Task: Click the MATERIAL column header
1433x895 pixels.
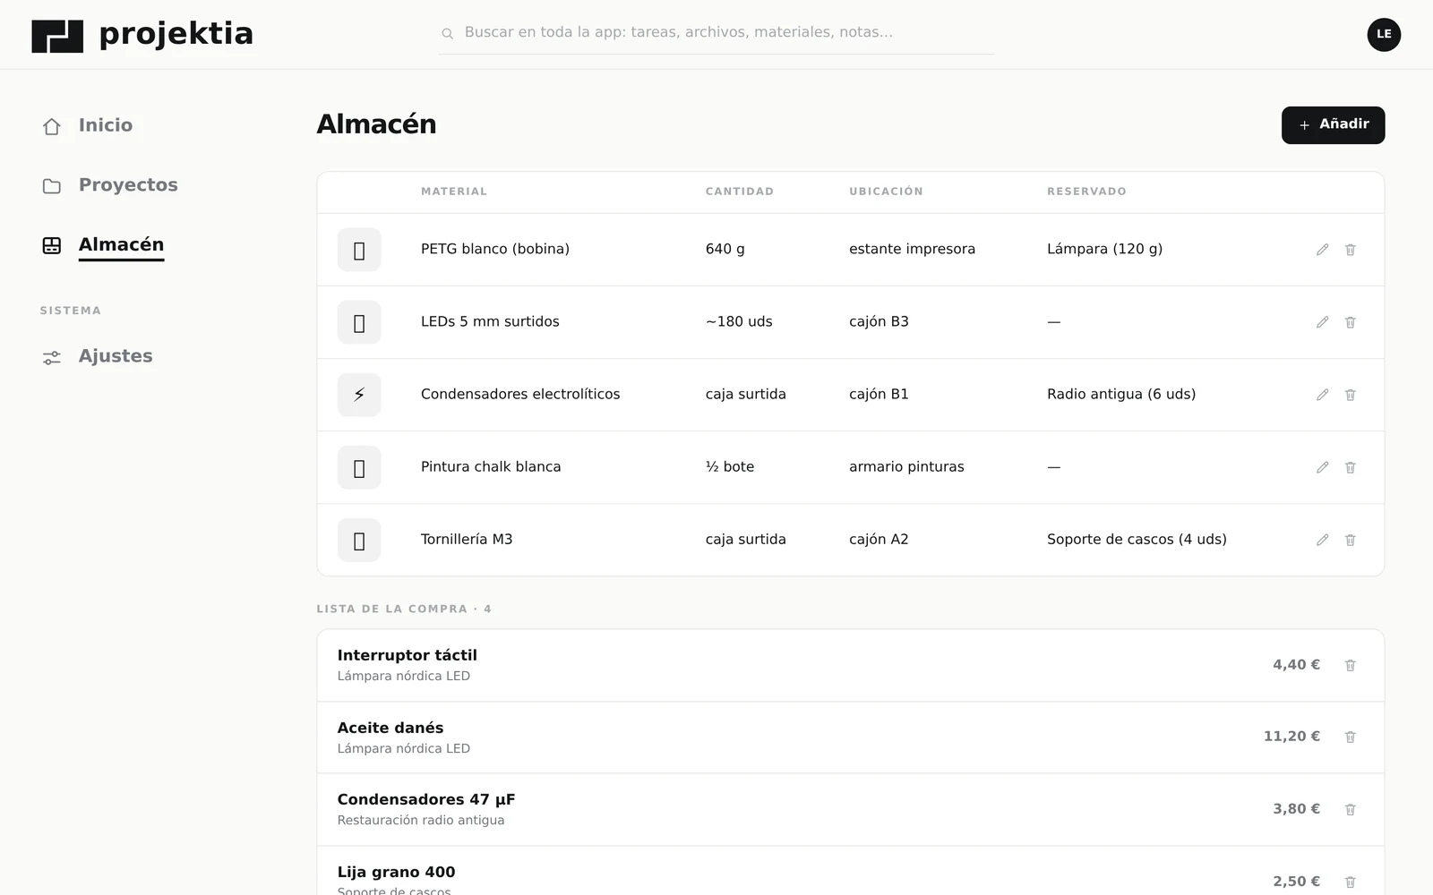Action: pos(454,192)
